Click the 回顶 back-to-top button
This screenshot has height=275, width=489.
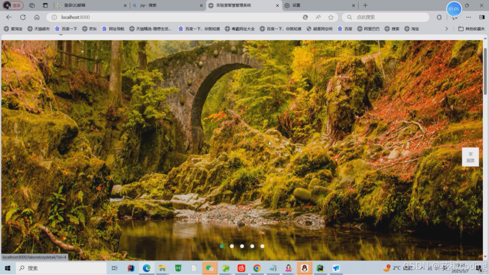click(470, 157)
